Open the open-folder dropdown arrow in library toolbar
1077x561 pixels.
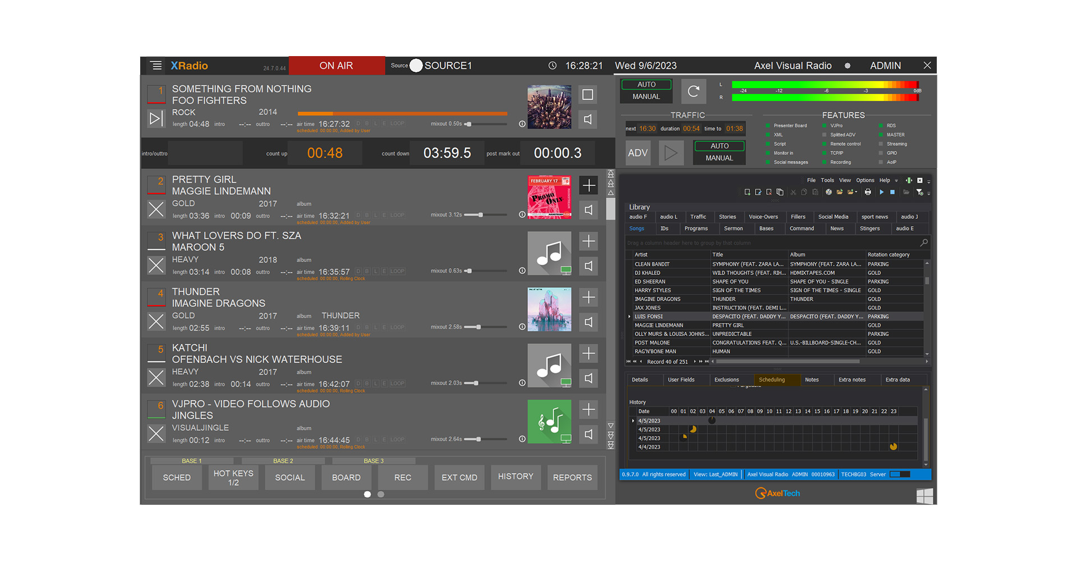pyautogui.click(x=856, y=192)
